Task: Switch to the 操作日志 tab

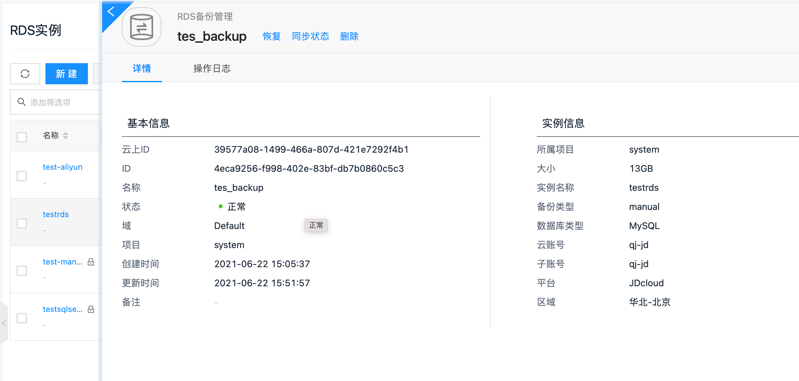Action: 212,69
